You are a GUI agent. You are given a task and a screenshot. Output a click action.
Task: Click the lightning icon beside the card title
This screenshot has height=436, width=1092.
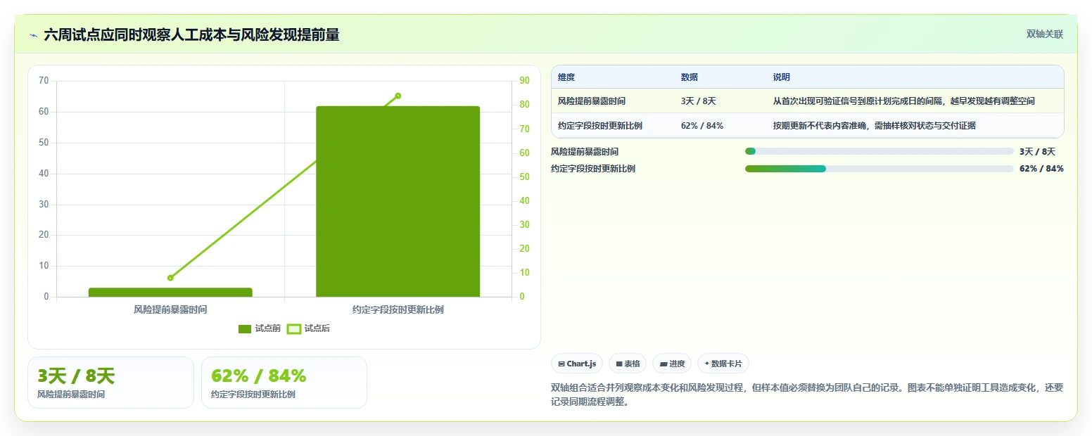(x=34, y=35)
